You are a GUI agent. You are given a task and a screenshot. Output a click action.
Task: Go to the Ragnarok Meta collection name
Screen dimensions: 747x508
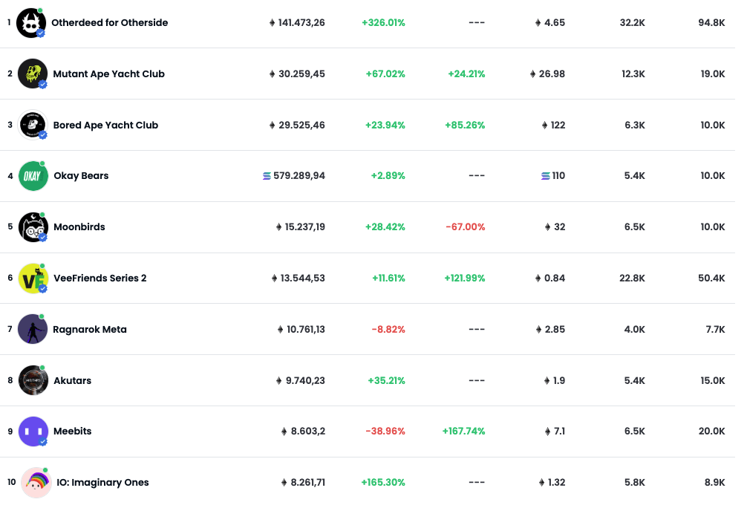[90, 329]
